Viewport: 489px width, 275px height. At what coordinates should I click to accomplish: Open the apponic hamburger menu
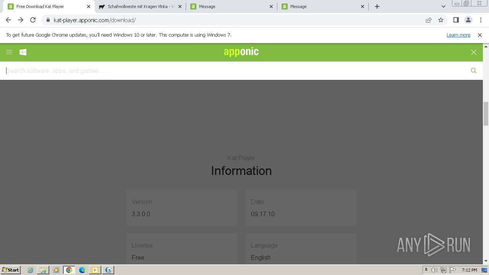click(x=9, y=52)
